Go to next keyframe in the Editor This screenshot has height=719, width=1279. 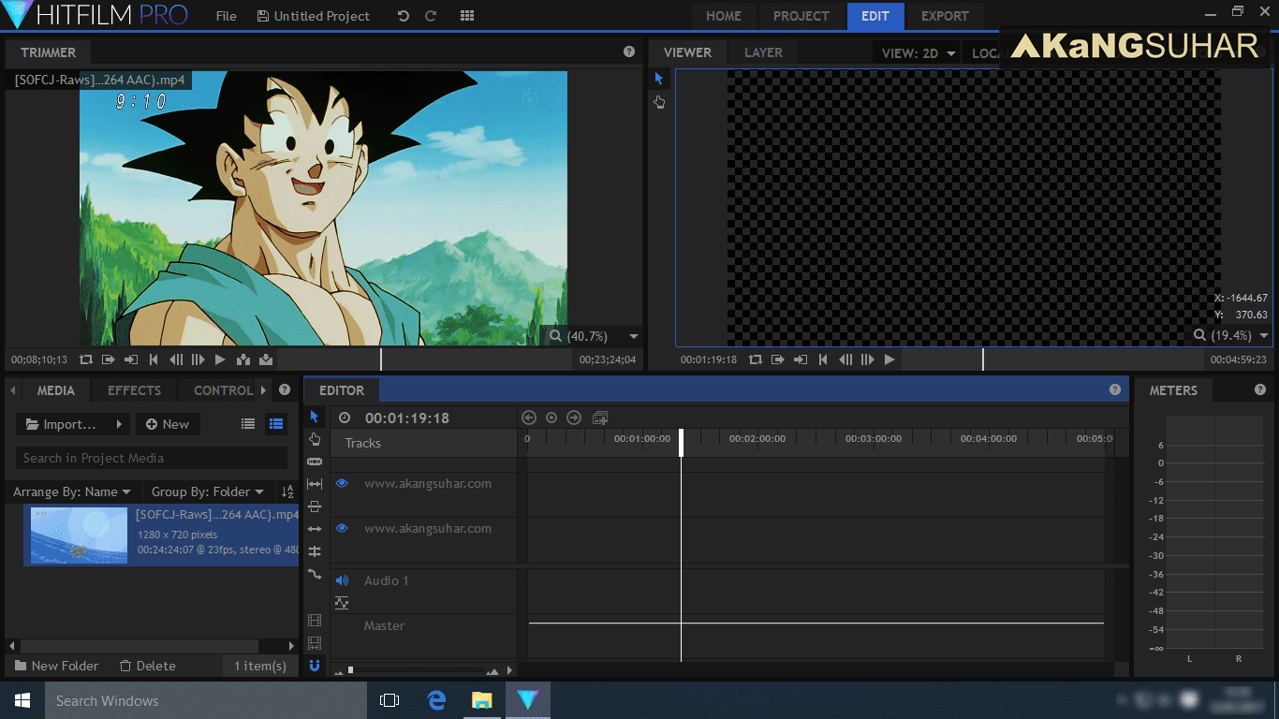coord(574,418)
